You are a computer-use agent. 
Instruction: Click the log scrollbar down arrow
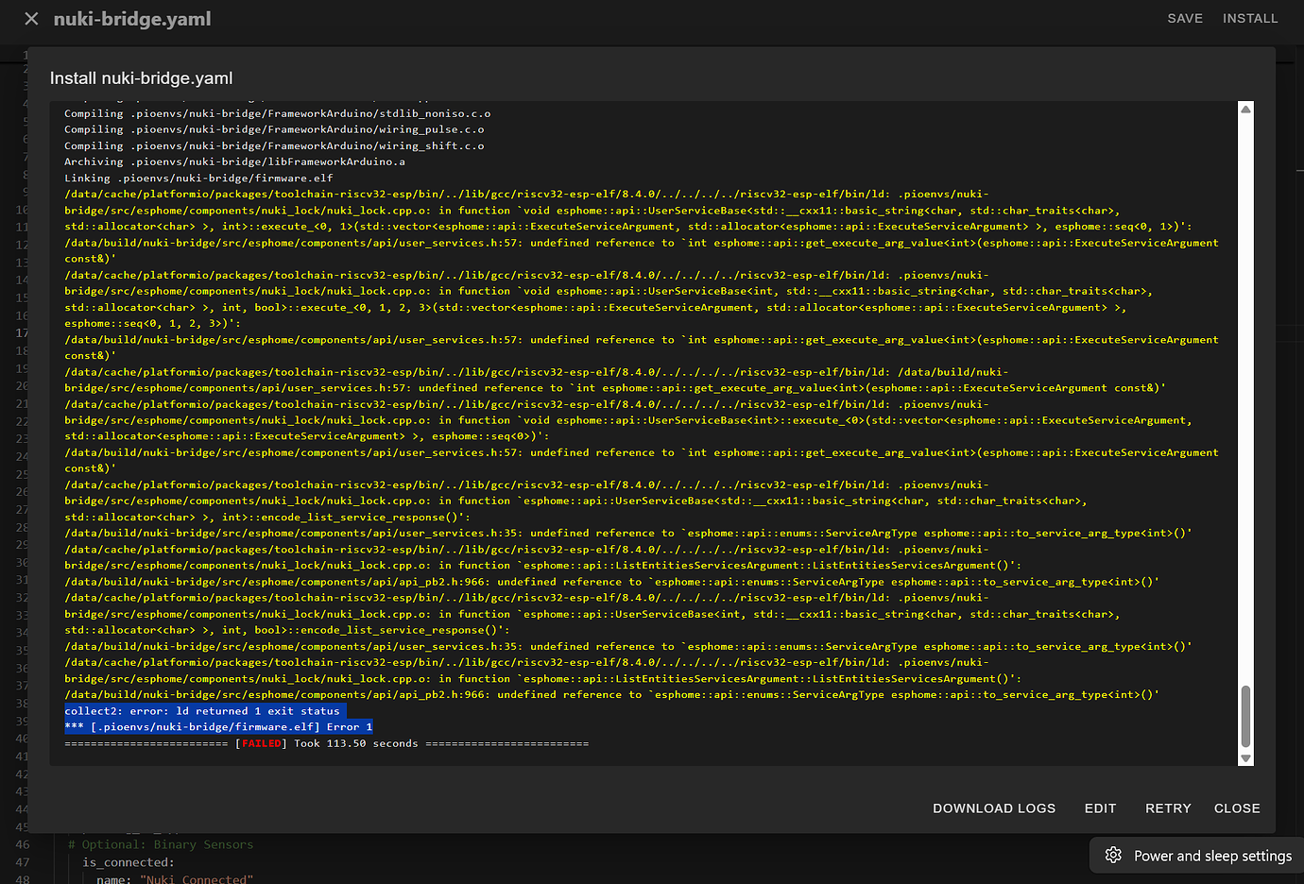pos(1245,758)
